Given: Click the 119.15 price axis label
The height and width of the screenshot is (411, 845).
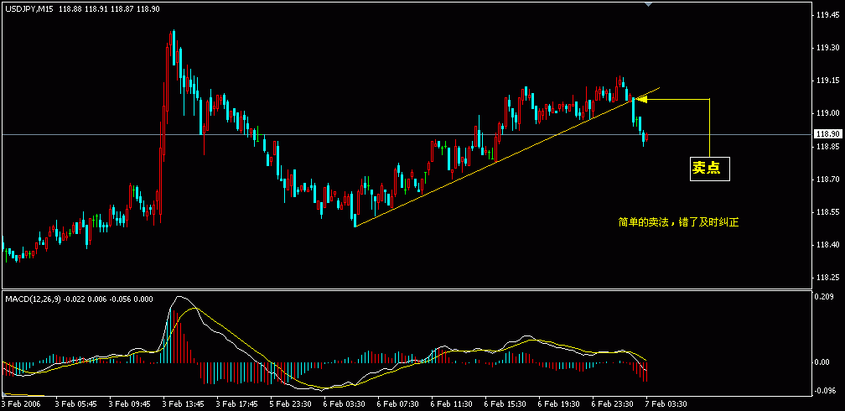Looking at the screenshot, I should tap(827, 81).
